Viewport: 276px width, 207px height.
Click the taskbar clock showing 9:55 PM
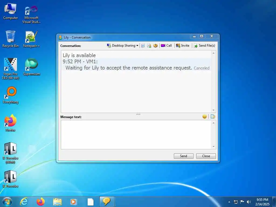point(262,202)
